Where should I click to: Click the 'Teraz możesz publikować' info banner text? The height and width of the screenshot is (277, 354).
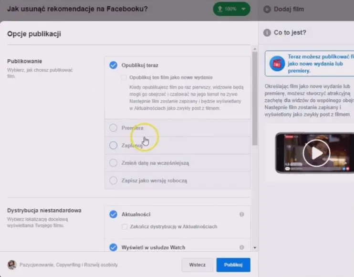[321, 64]
